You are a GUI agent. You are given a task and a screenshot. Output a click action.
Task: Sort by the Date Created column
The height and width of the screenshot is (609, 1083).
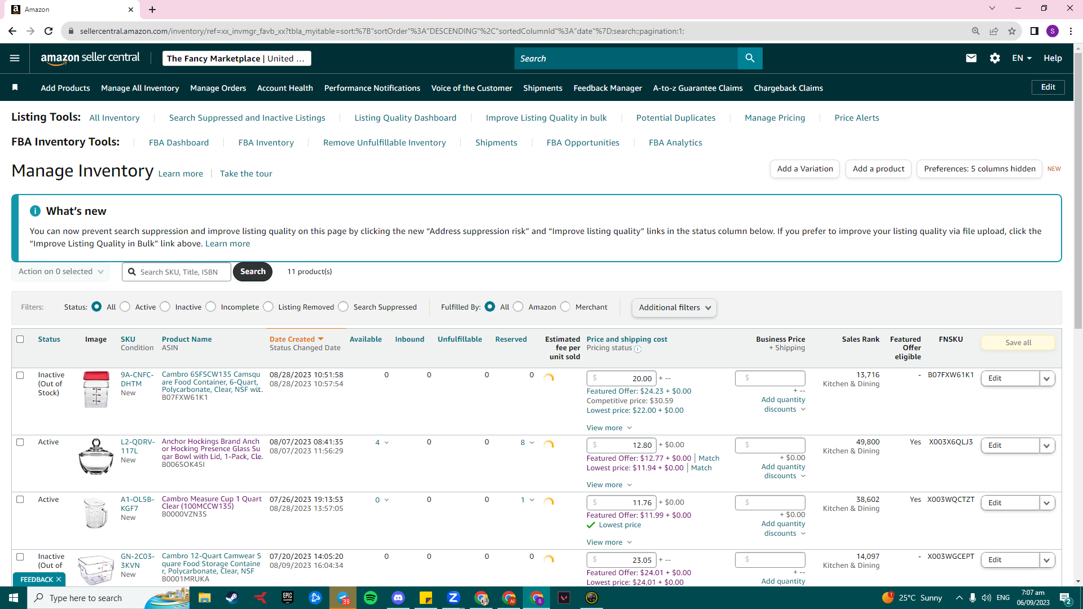coord(296,339)
